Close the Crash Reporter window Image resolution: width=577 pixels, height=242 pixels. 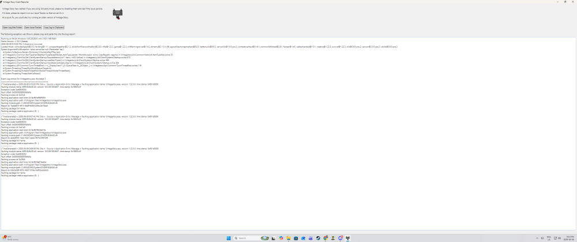pos(573,2)
